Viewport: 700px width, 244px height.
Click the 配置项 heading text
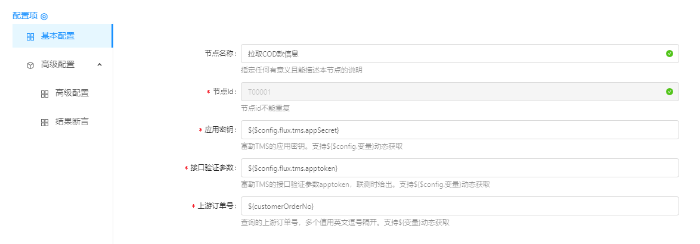click(x=25, y=16)
